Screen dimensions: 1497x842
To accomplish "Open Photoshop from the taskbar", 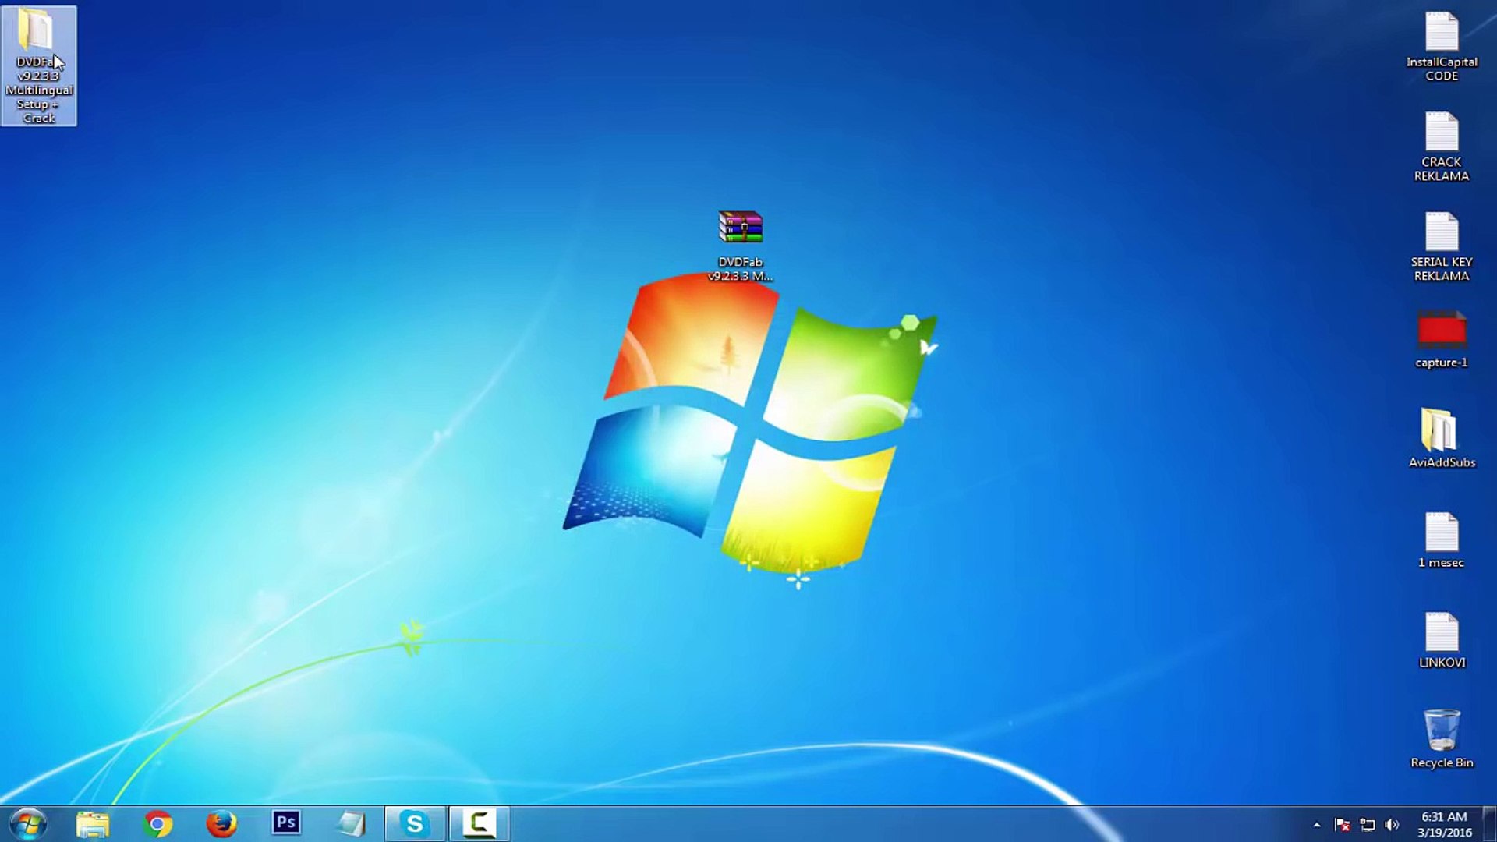I will click(x=286, y=823).
